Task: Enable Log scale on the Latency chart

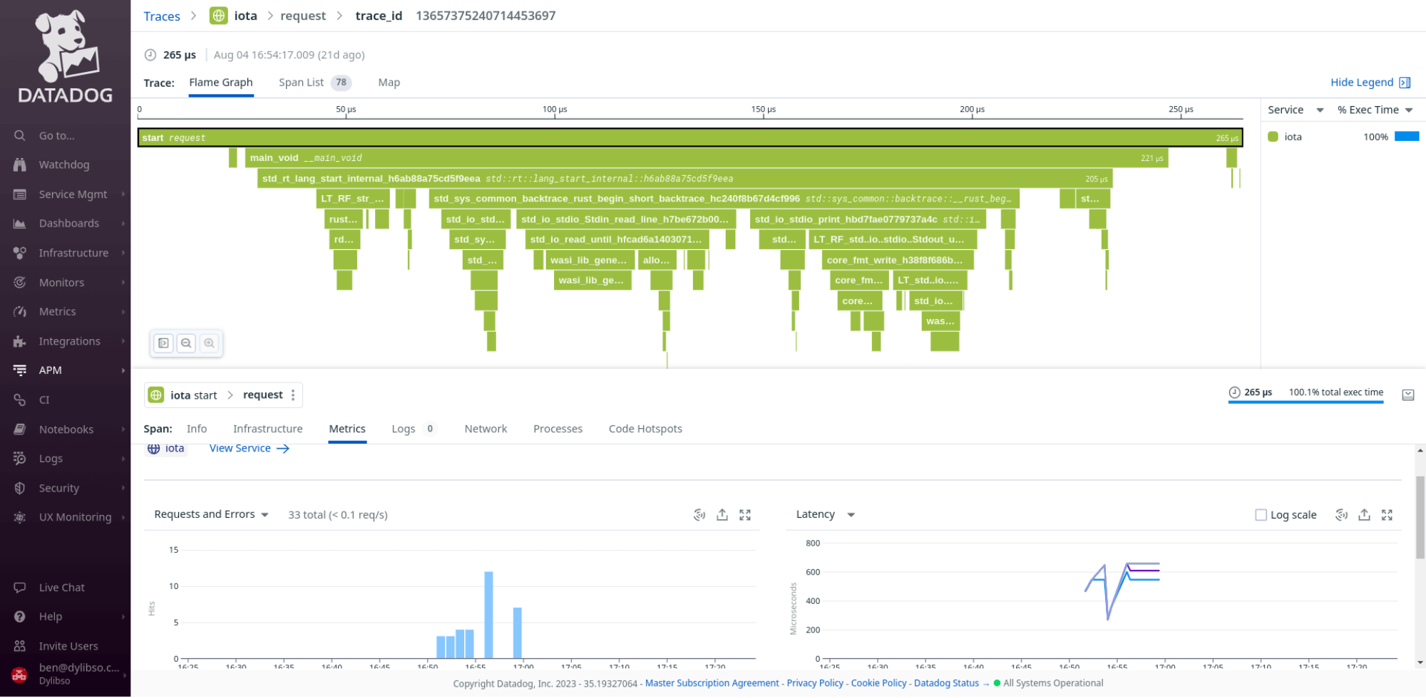Action: 1261,514
